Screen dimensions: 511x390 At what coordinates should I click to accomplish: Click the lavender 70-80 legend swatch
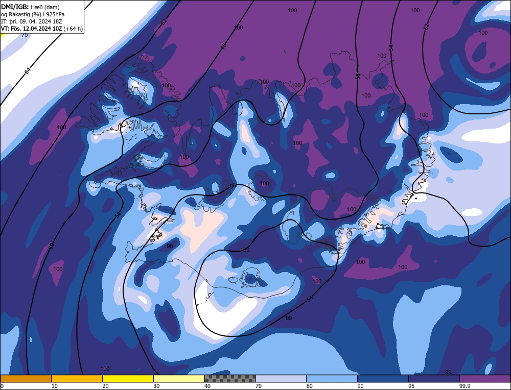281,378
